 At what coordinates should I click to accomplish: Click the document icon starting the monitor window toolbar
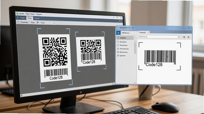[x=18, y=22]
